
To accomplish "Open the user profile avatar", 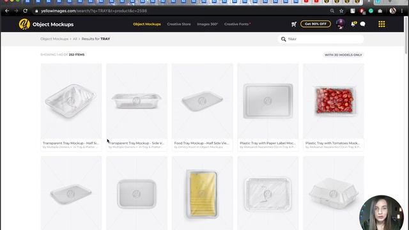I will click(x=341, y=24).
